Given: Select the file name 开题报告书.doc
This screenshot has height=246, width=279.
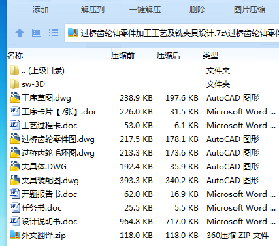Looking at the screenshot, I should (49, 194).
